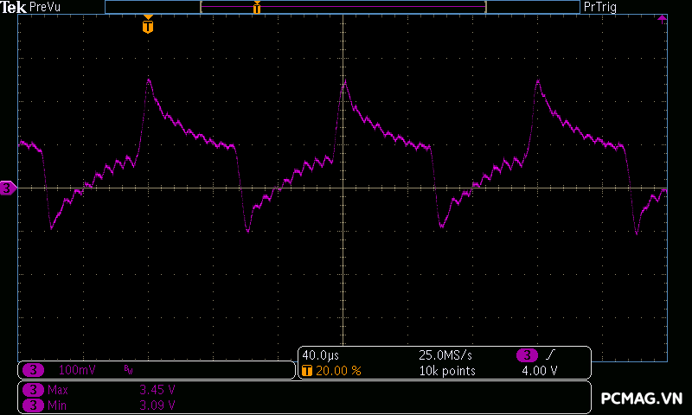This screenshot has height=415, width=692.
Task: Click the 100mV vertical scale readout
Action: click(76, 370)
